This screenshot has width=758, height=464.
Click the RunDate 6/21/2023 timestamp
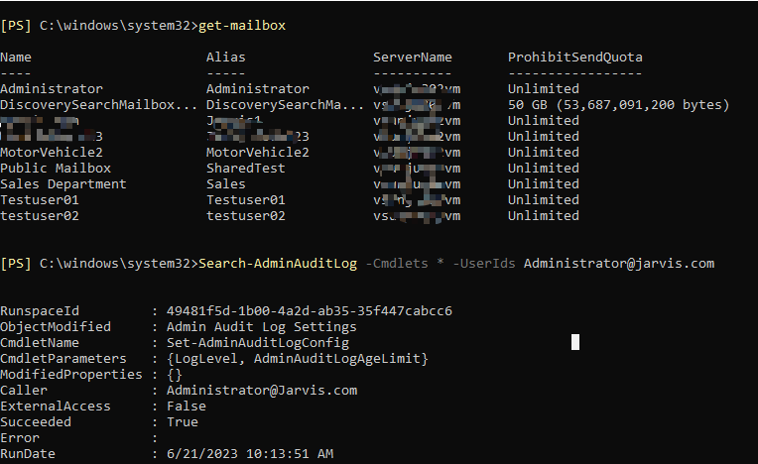[250, 453]
